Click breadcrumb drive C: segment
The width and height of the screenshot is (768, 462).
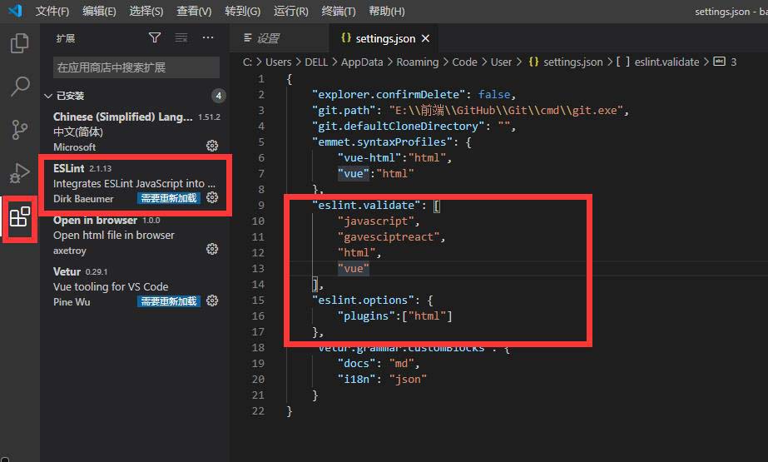[x=247, y=62]
